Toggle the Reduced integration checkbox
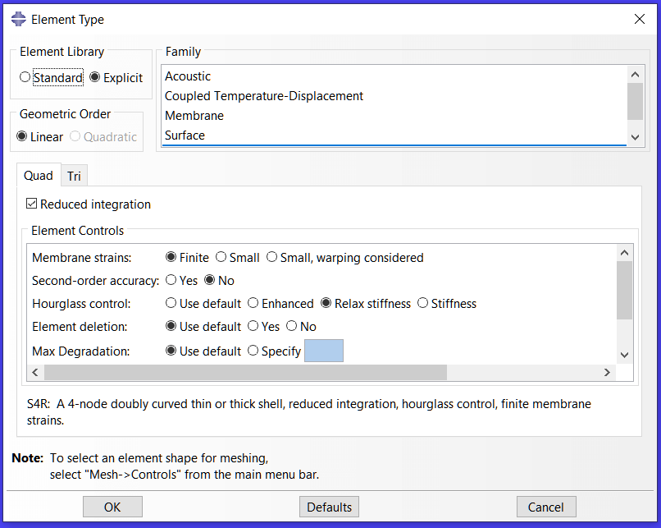Image resolution: width=661 pixels, height=528 pixels. (x=30, y=204)
